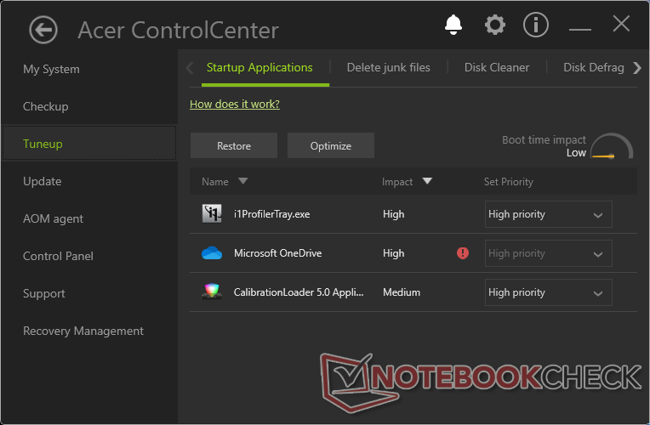The image size is (650, 425).
Task: Open priority dropdown for CalibrationLoader
Action: coord(548,292)
